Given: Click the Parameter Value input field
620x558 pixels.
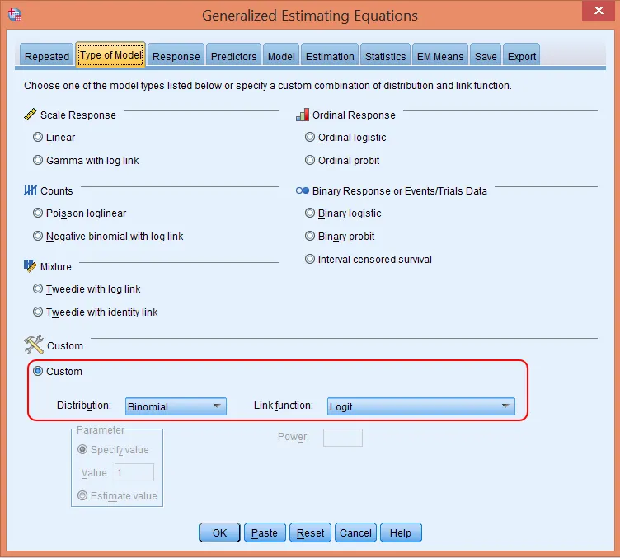Looking at the screenshot, I should pos(134,472).
